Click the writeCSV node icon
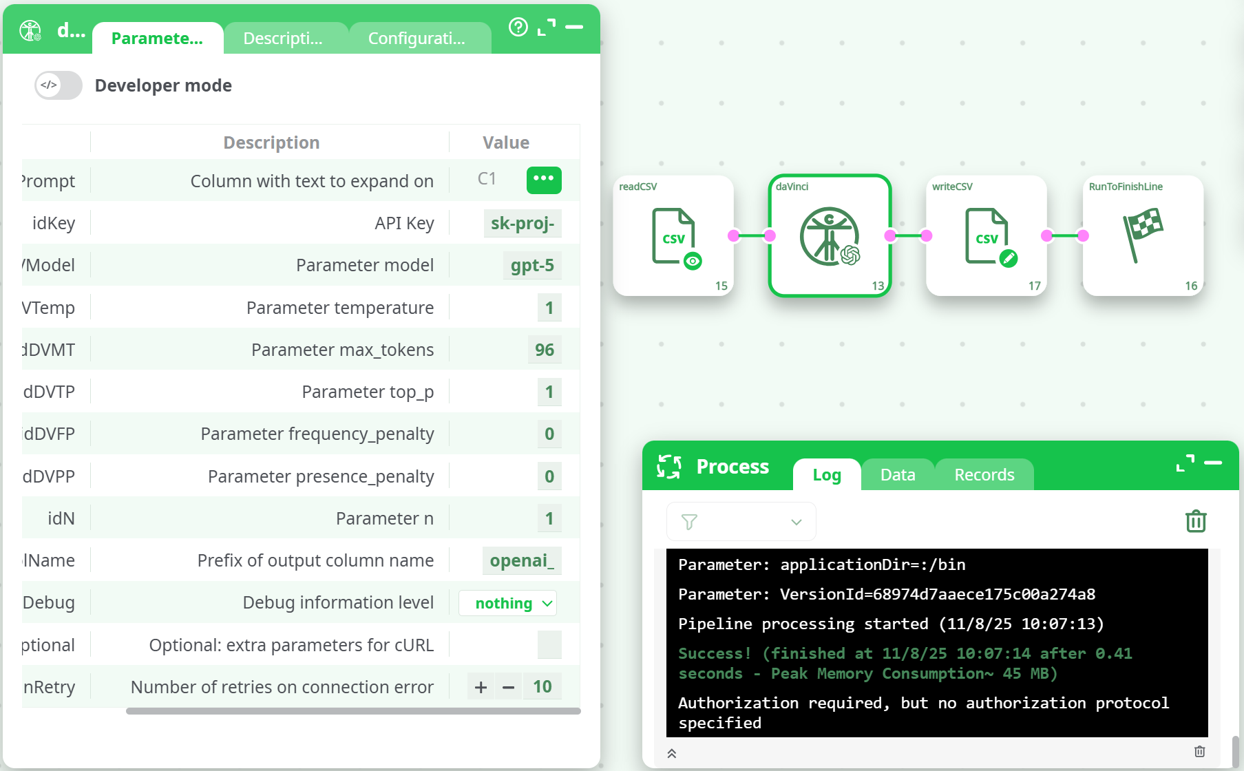 tap(987, 236)
